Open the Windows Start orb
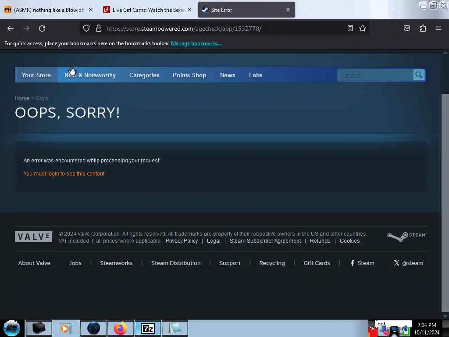This screenshot has height=337, width=449. point(12,328)
